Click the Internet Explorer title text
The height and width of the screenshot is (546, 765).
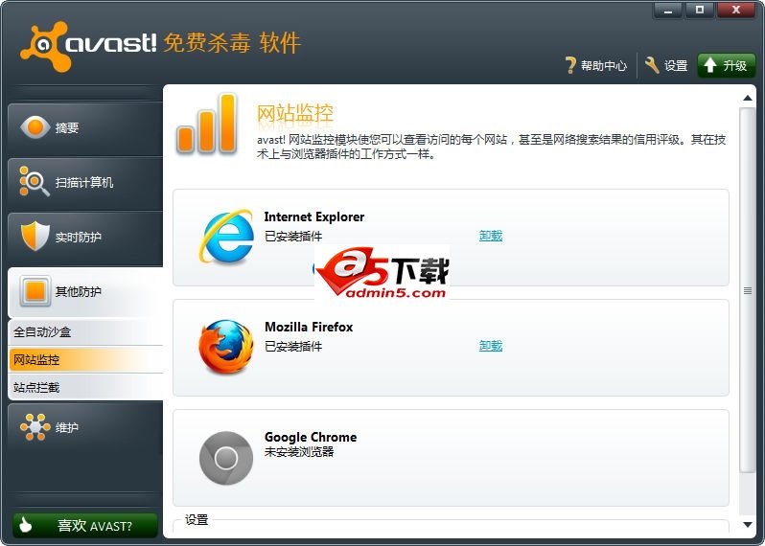tap(314, 216)
